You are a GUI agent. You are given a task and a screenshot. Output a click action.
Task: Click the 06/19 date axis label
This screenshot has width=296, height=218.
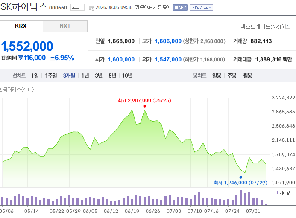(x=132, y=211)
